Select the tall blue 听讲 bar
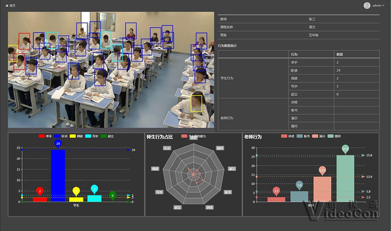This screenshot has width=391, height=231. [x=58, y=176]
